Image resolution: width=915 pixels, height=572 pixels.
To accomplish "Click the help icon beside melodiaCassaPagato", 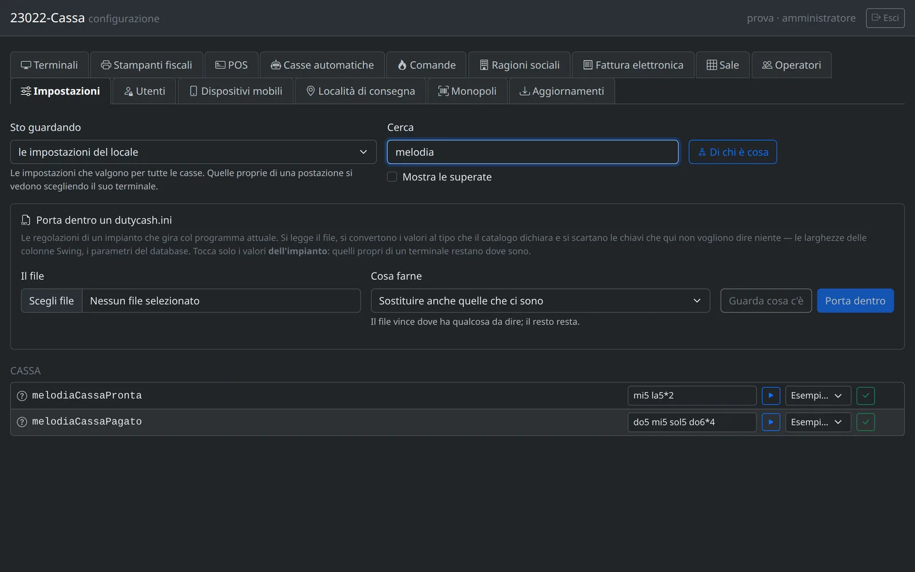I will coord(22,422).
